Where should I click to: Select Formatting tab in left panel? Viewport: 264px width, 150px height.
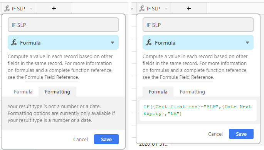click(57, 92)
